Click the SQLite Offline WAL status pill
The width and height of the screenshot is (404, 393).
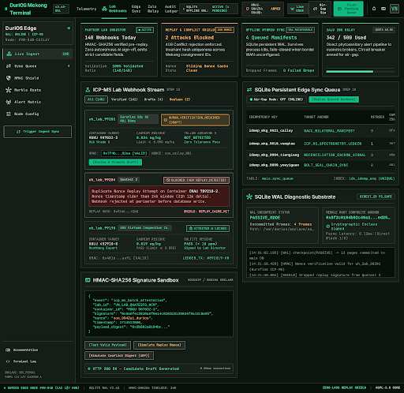click(208, 9)
